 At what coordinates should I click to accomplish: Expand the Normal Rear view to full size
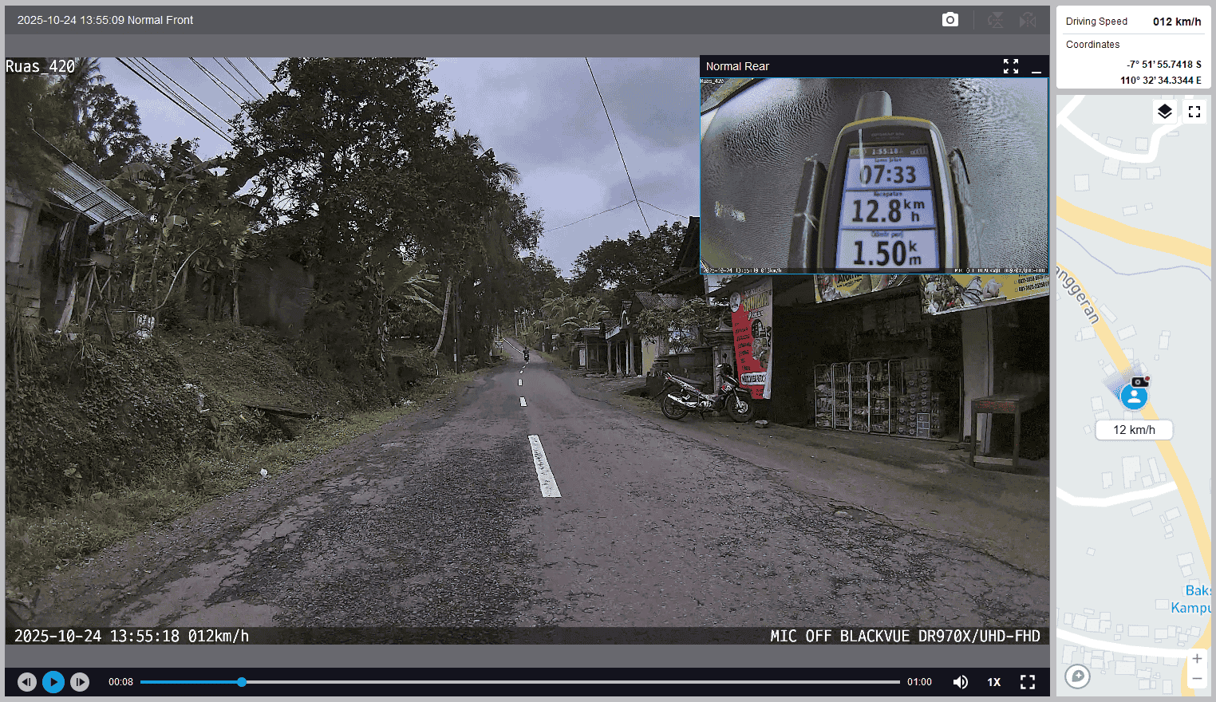1011,66
